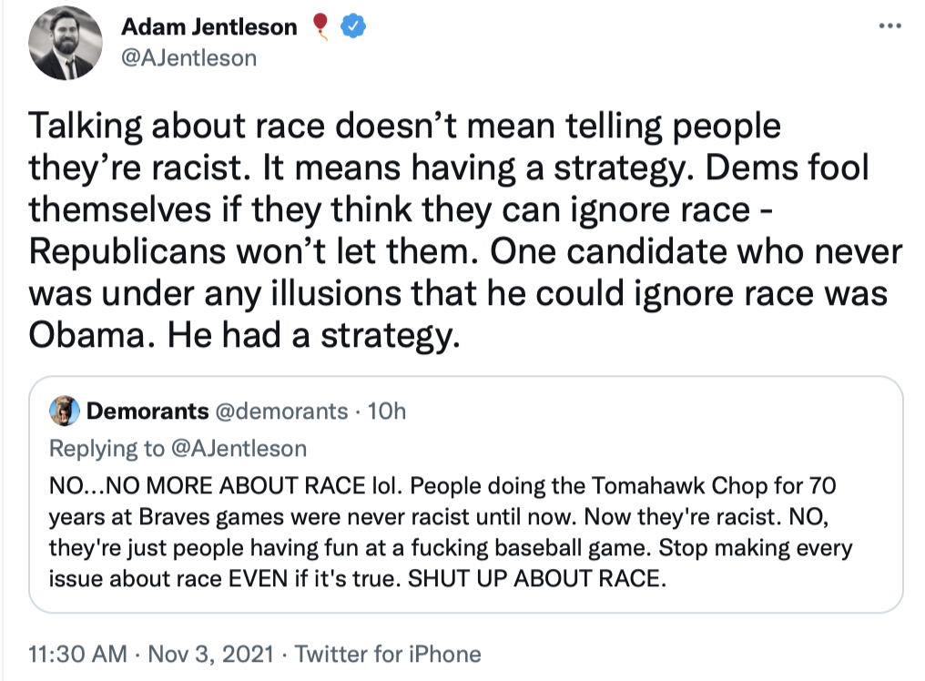Open the Demorants display name in quoted tweet

147,412
